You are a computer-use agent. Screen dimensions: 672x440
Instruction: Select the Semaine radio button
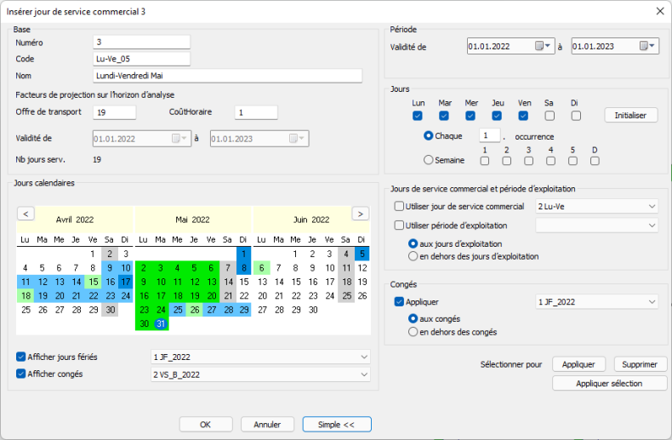pos(429,159)
